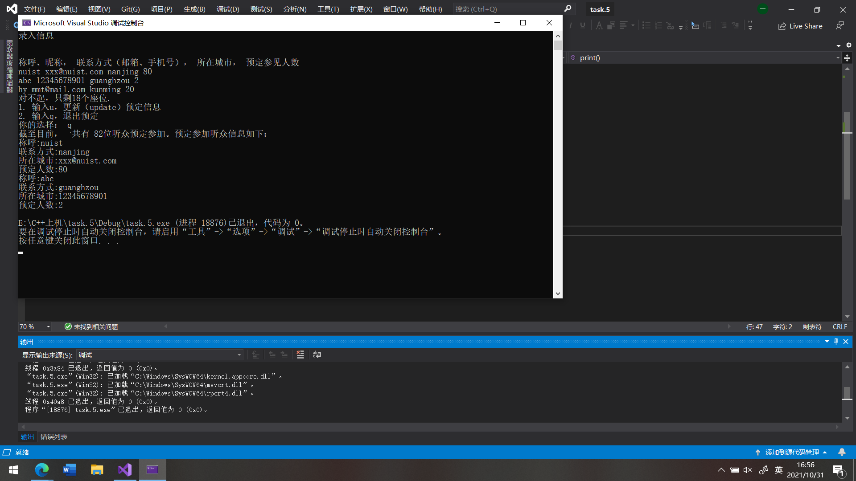Expand the open documents list arrow
The height and width of the screenshot is (481, 856).
click(x=839, y=46)
